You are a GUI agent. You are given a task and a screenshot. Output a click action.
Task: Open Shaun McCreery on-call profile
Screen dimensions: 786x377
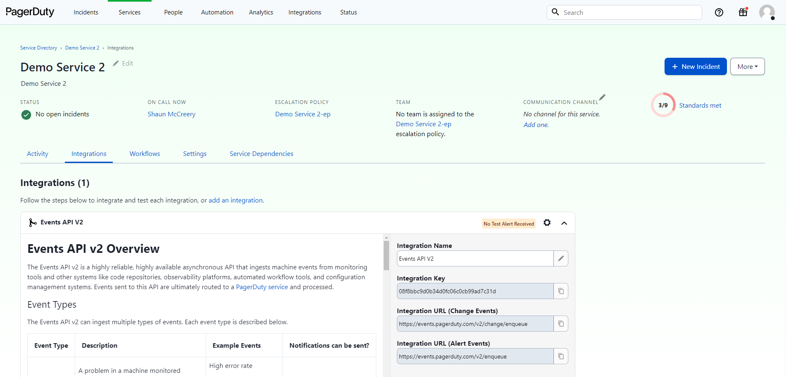(x=171, y=114)
